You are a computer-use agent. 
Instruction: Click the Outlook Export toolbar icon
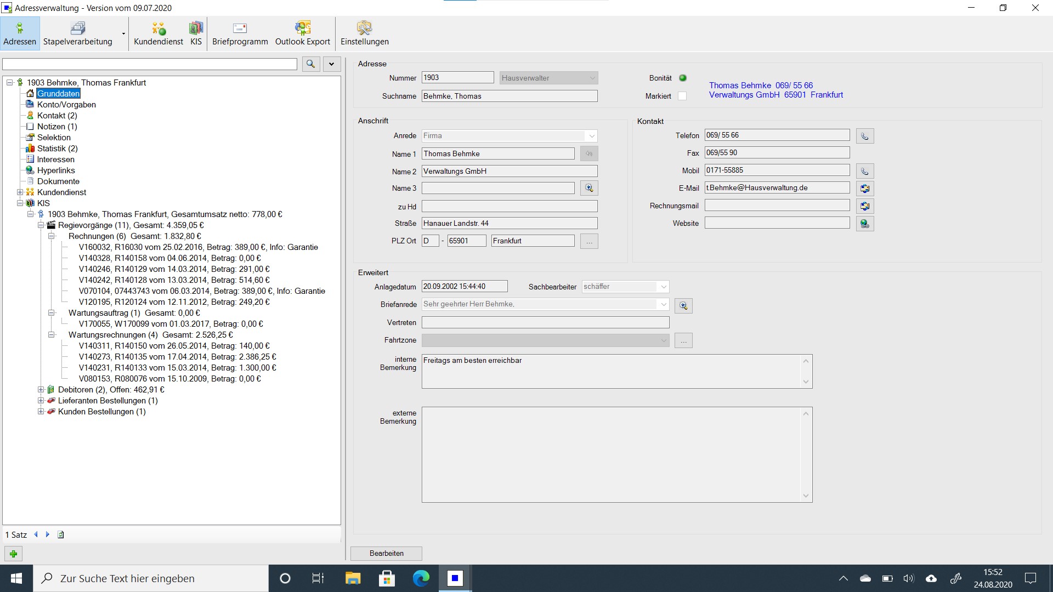click(302, 33)
